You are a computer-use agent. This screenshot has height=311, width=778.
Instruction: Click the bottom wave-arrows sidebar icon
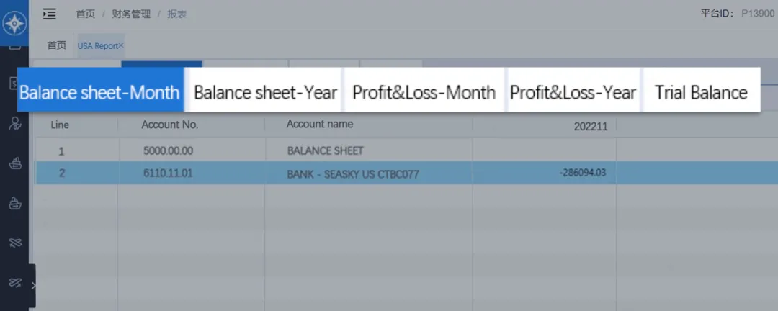coord(14,282)
